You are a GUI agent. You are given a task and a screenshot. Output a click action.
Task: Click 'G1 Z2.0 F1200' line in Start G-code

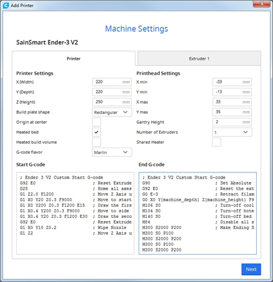click(37, 194)
